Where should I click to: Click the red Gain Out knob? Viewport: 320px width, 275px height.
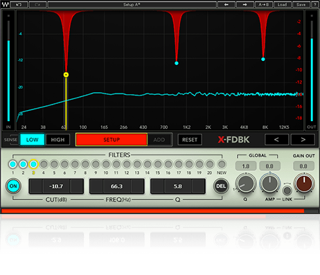click(304, 184)
